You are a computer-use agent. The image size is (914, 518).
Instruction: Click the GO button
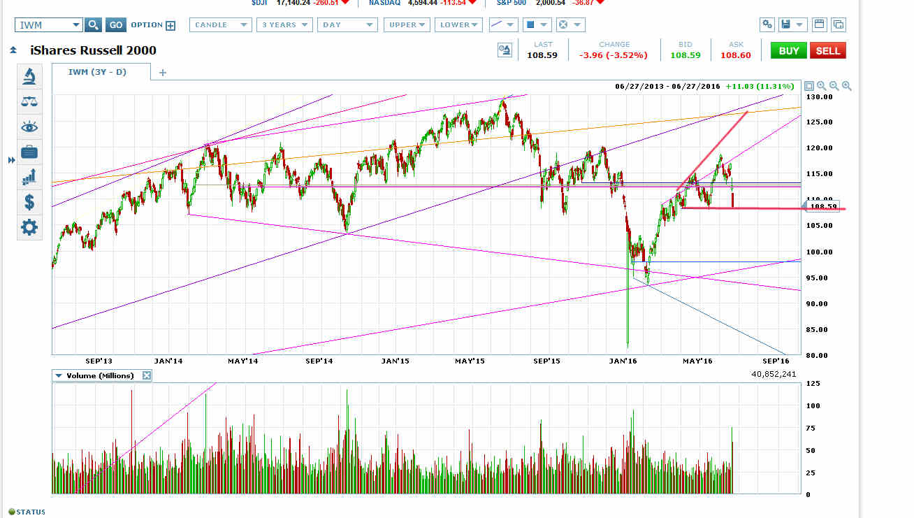pos(116,25)
